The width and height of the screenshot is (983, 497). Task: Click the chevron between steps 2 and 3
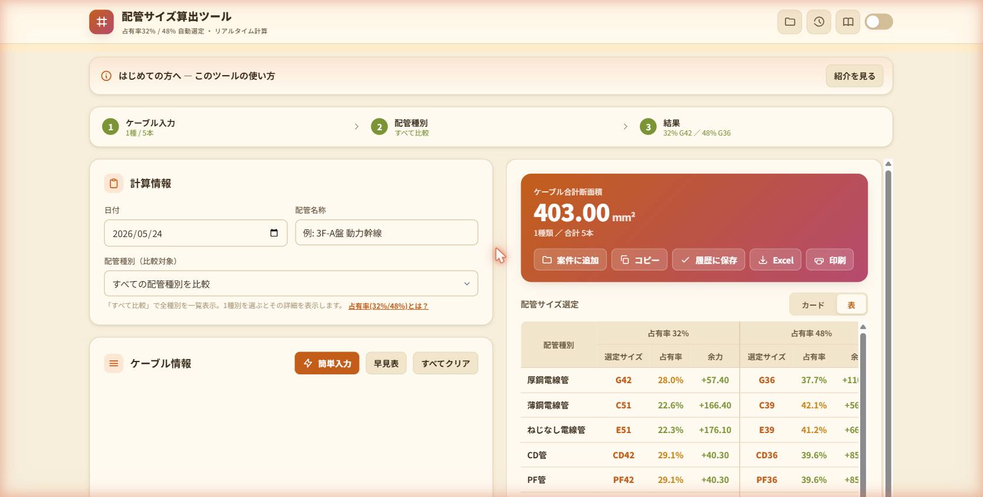[625, 127]
